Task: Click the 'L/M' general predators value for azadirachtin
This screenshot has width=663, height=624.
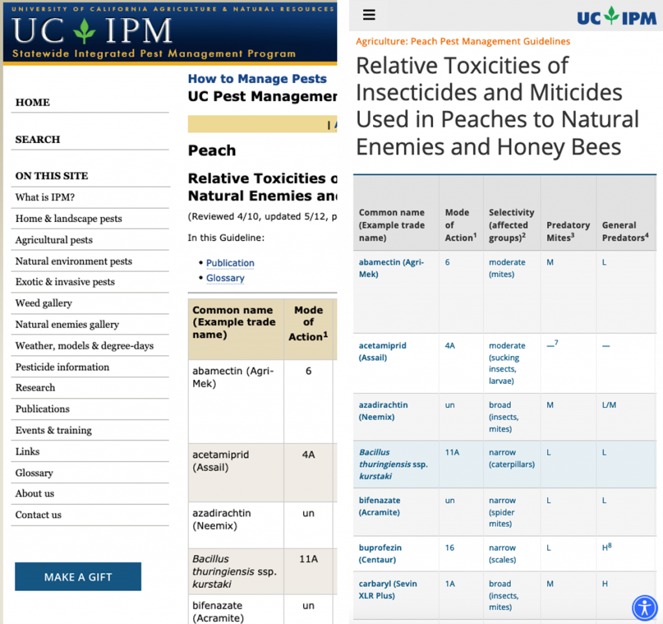Action: click(609, 405)
